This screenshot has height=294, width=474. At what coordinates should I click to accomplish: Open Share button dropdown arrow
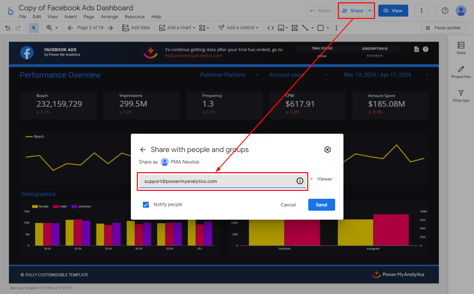[x=370, y=11]
